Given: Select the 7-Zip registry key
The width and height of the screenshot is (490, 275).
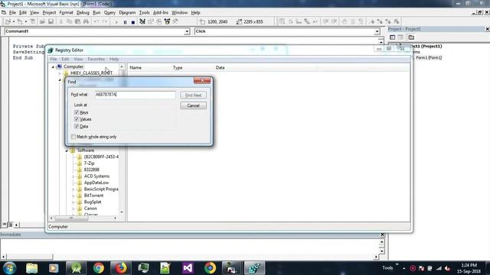Looking at the screenshot, I should point(89,163).
